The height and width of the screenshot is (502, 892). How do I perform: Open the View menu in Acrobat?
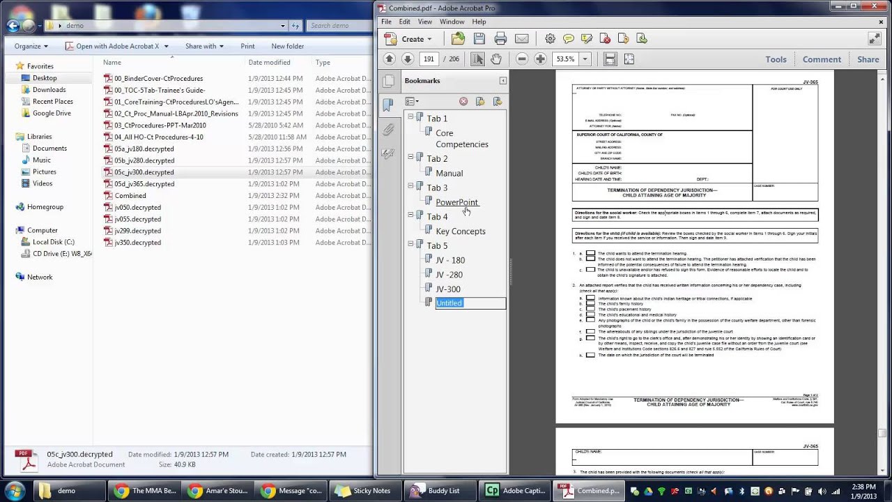pos(425,22)
